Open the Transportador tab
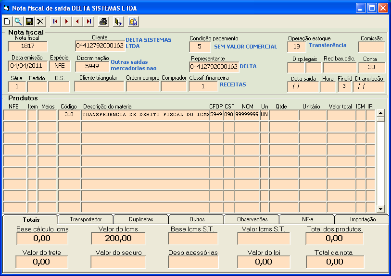 click(86, 219)
